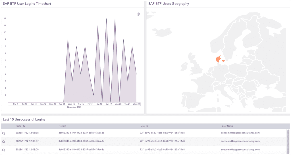Screen dimensions: 291x155
Task: Click the SAP BTP Users Geography title
Action: point(169,4)
